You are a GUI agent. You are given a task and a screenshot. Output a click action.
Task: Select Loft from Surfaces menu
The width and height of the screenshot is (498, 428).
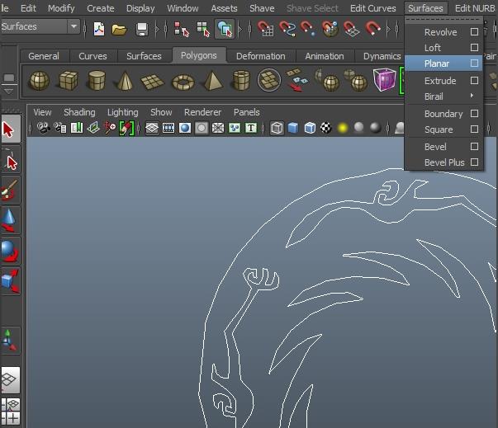coord(443,48)
